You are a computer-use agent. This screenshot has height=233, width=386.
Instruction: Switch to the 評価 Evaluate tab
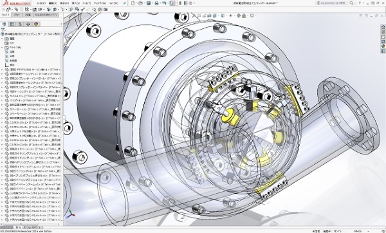pos(28,15)
